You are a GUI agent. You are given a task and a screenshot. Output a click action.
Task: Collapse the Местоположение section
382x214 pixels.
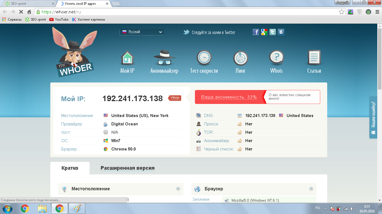(x=178, y=189)
